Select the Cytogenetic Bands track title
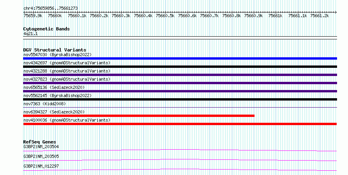Image resolution: width=348 pixels, height=175 pixels. (x=47, y=29)
